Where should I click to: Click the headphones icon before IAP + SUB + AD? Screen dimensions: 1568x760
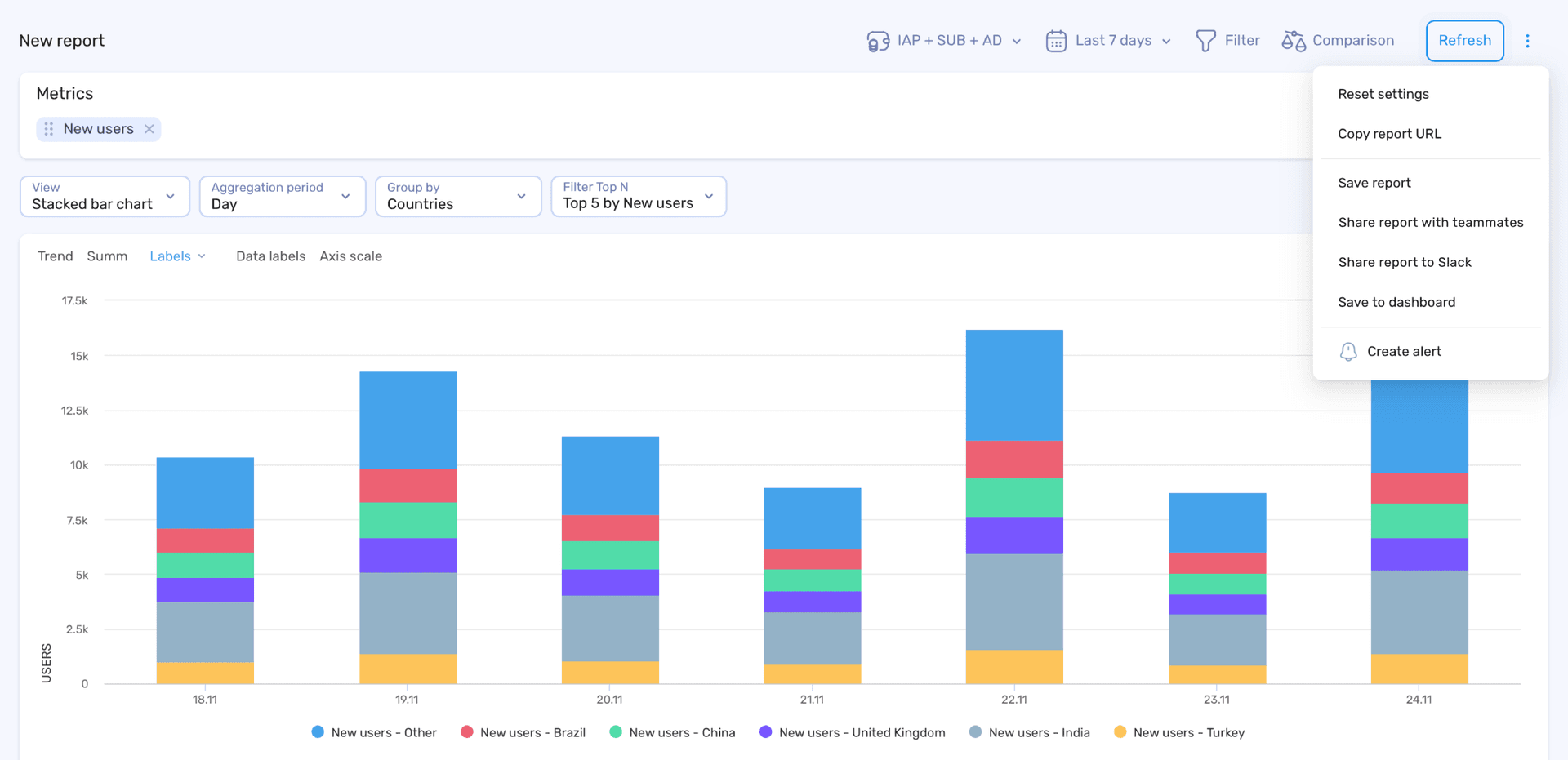(878, 40)
